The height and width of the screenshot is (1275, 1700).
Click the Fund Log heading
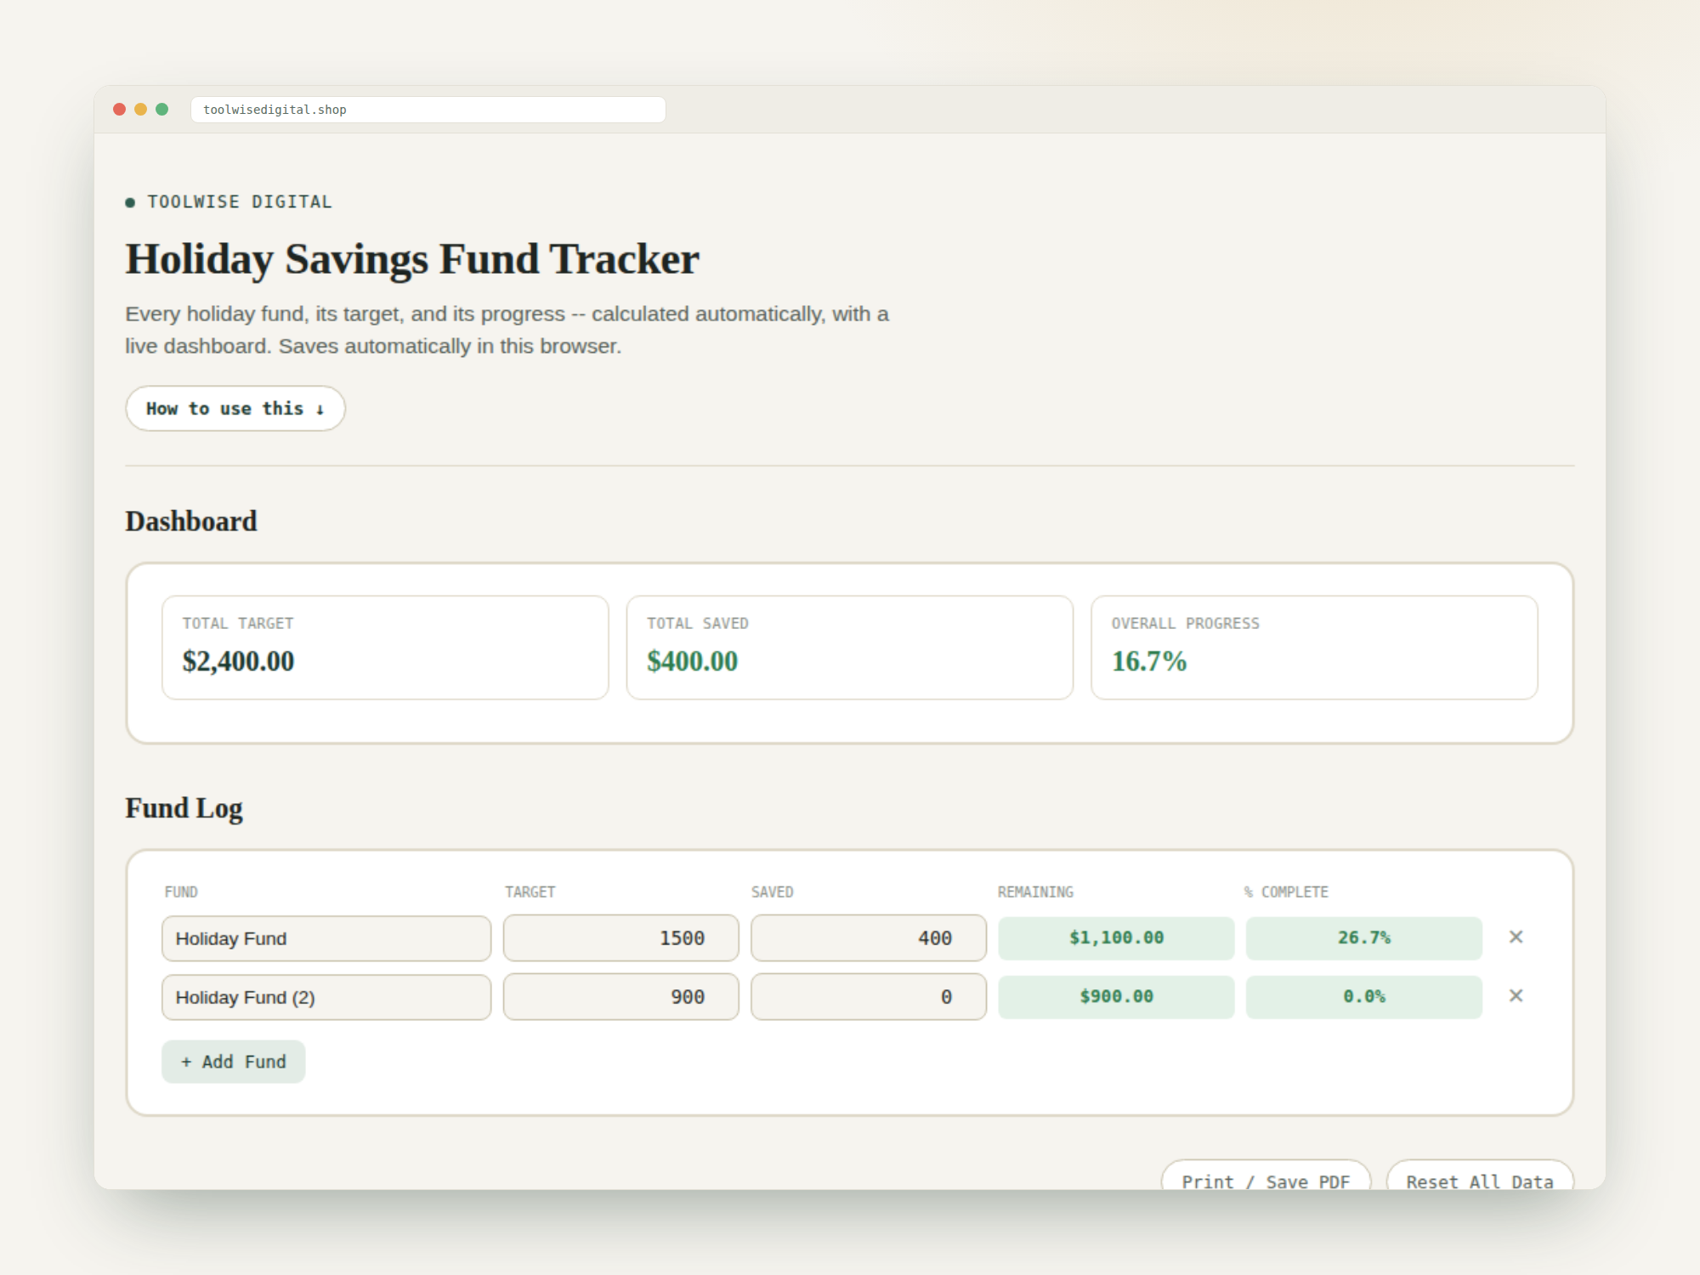pyautogui.click(x=184, y=808)
